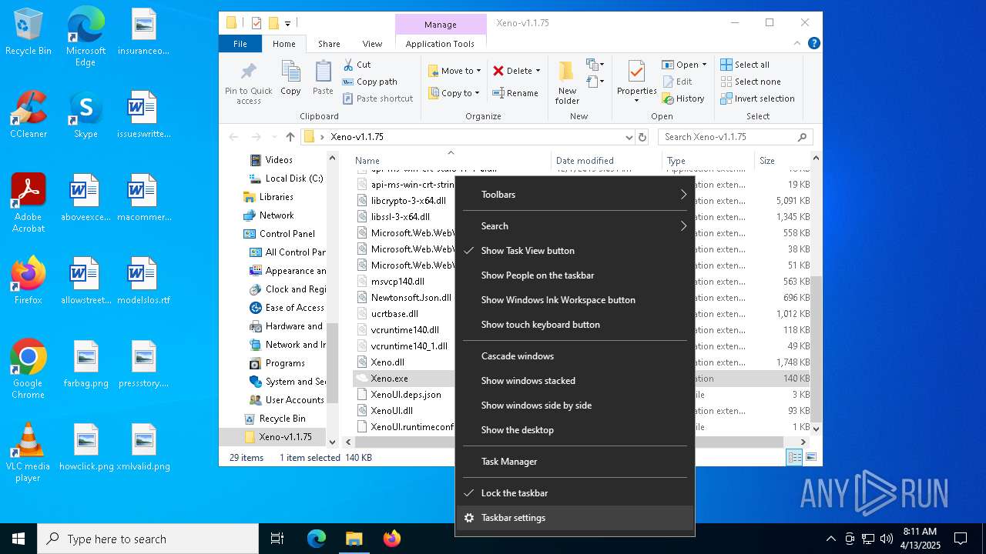The image size is (986, 554).
Task: Click Invert selection in ribbon
Action: (x=757, y=98)
